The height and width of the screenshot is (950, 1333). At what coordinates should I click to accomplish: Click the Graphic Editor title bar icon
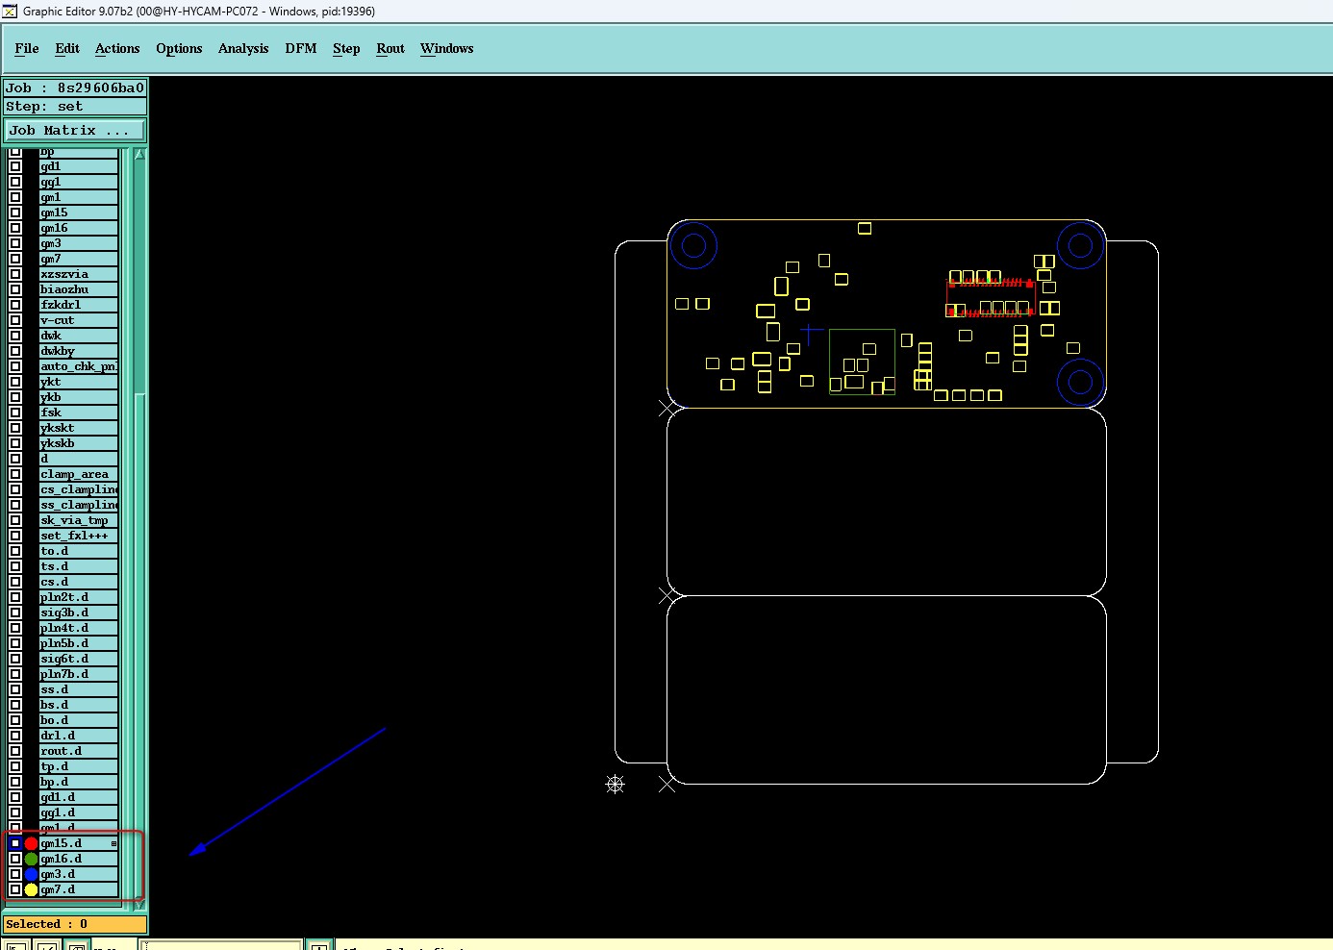click(x=10, y=12)
